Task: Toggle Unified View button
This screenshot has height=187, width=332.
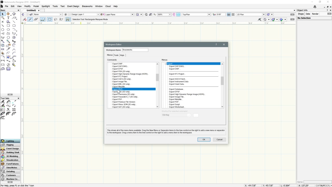Action: pos(229,15)
